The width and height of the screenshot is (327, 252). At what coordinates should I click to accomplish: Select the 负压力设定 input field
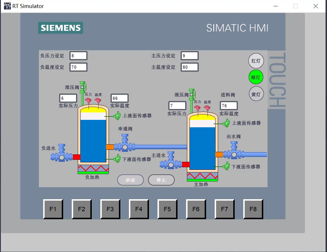pyautogui.click(x=78, y=56)
